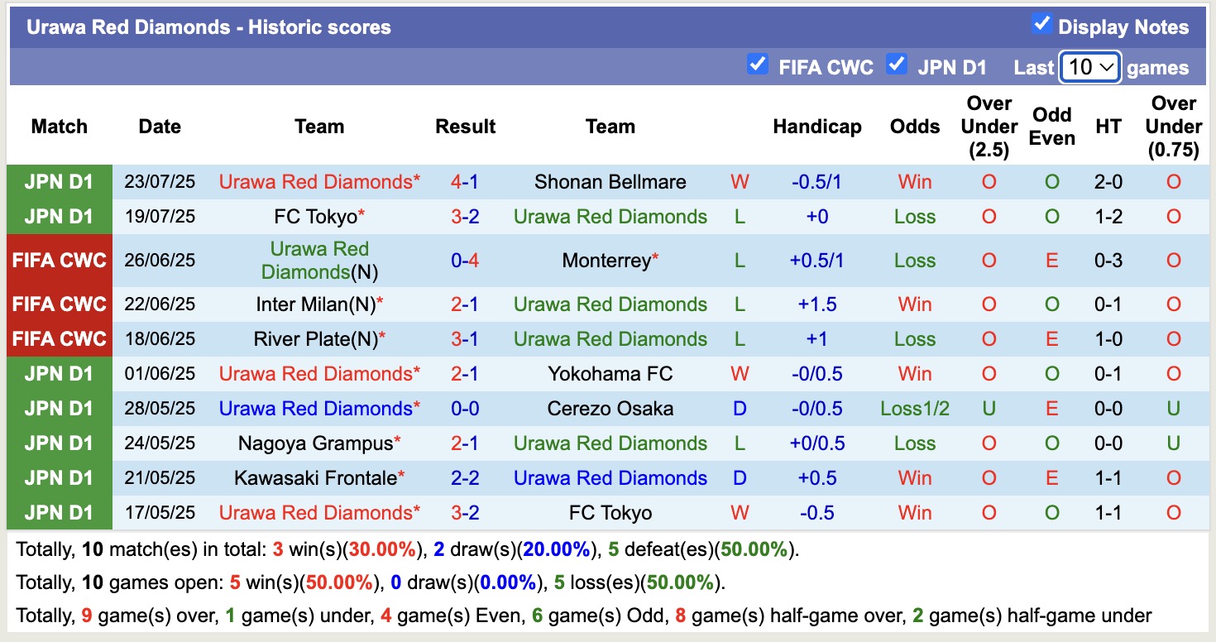Click the Cerezo Osaka team name

pos(610,408)
